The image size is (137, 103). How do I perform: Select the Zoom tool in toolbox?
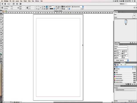(1, 51)
